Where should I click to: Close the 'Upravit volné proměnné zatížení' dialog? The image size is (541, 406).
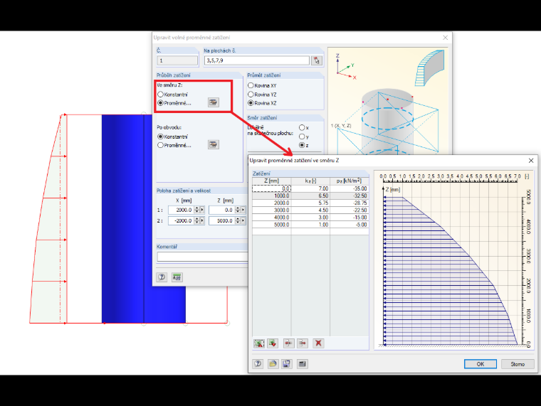point(445,38)
